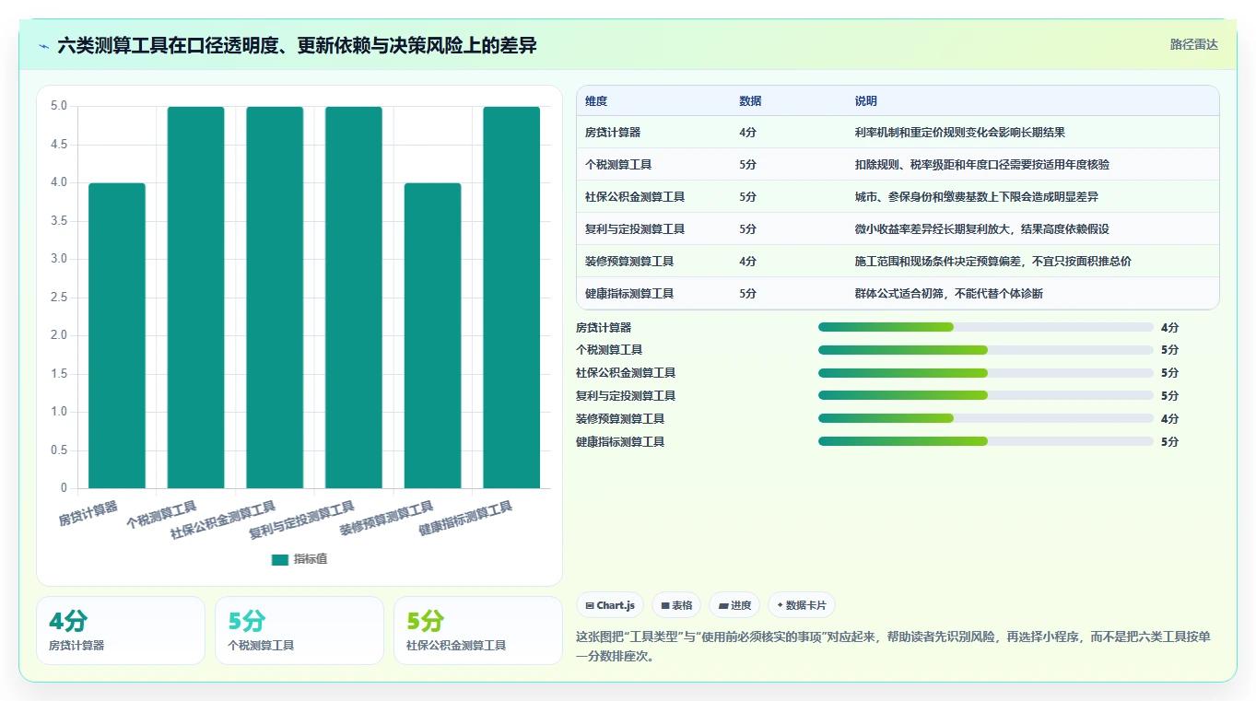This screenshot has width=1256, height=701.
Task: Click the 房贷计算器 progress bar
Action: pyautogui.click(x=986, y=327)
